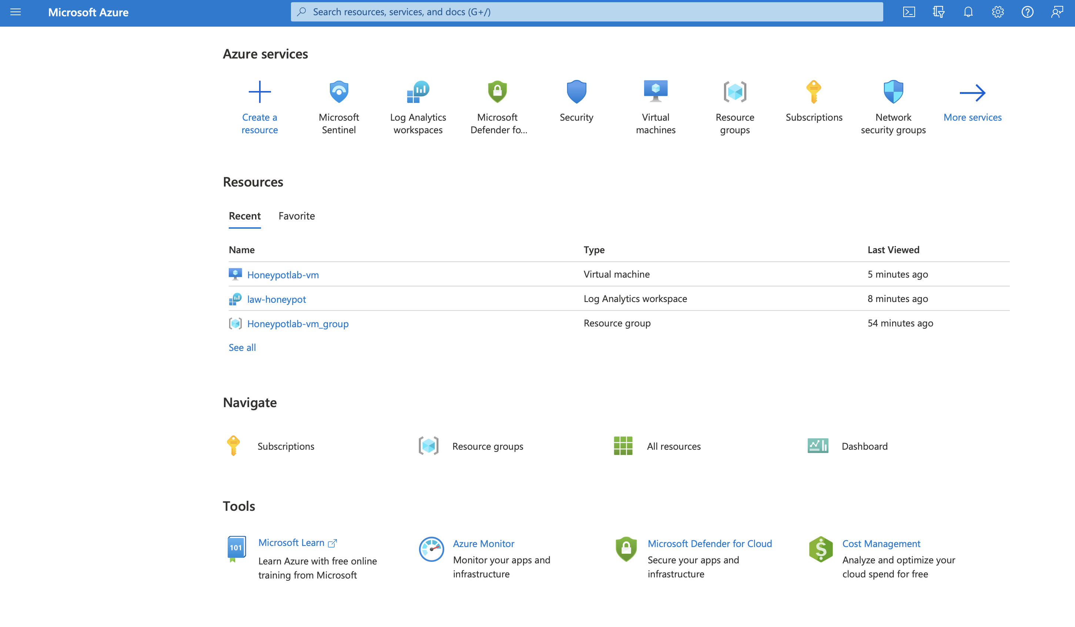1075x627 pixels.
Task: Click the "Log Analytics workspace" type cell
Action: point(635,299)
